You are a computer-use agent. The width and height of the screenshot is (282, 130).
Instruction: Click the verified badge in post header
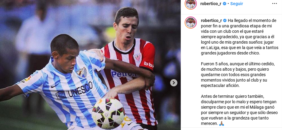coord(225,4)
